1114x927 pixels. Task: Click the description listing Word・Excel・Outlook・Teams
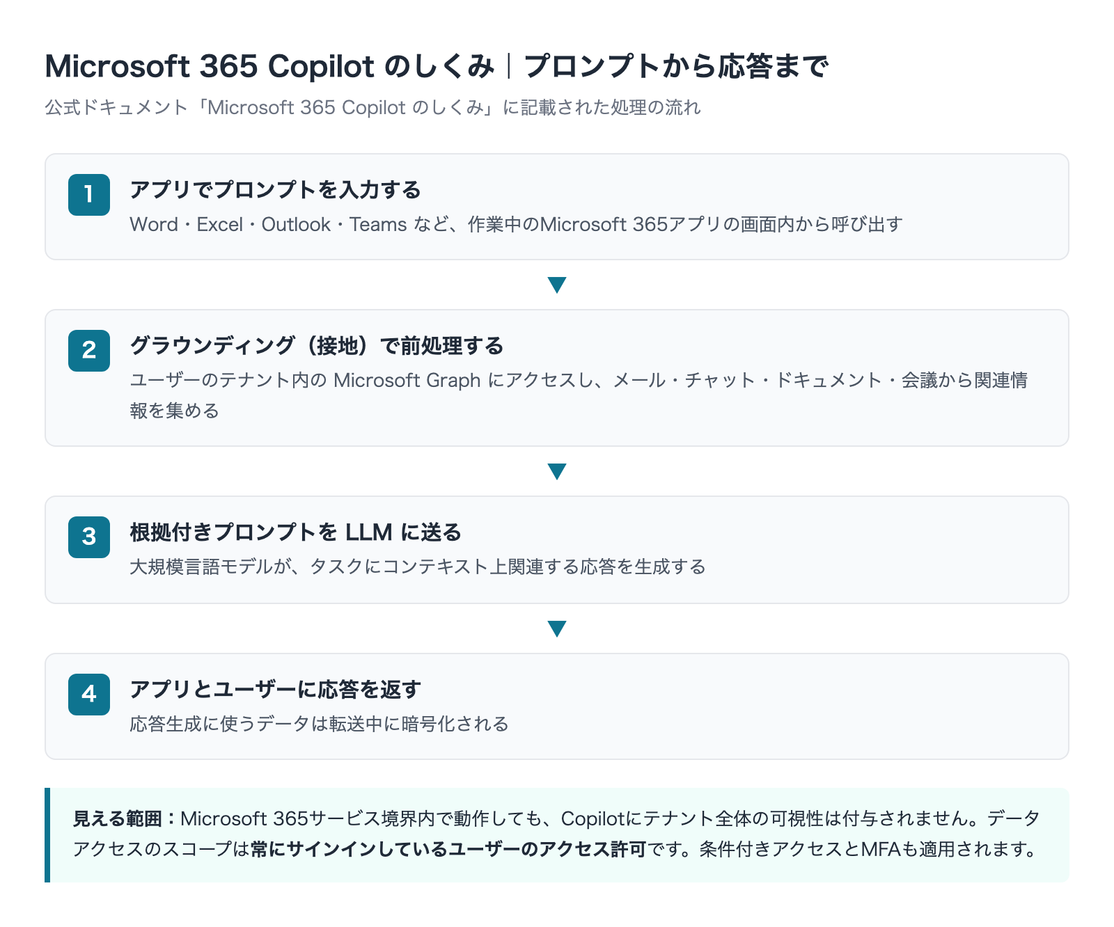[516, 224]
